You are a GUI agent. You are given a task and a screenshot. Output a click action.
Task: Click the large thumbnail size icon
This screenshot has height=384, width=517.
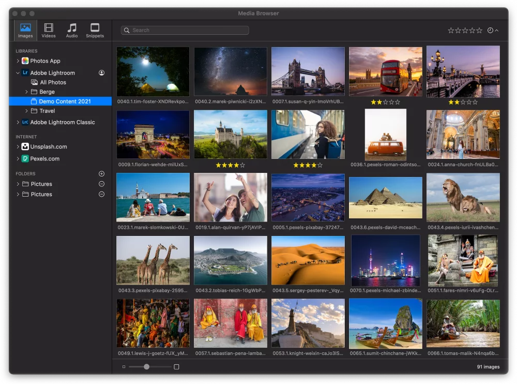[176, 367]
